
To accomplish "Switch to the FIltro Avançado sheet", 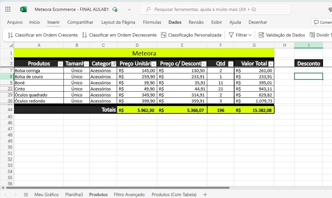I will [x=129, y=194].
